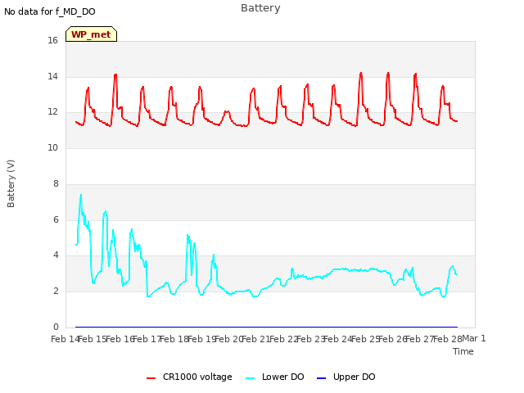Click the Feb 20 x-axis tick label

pos(229,339)
